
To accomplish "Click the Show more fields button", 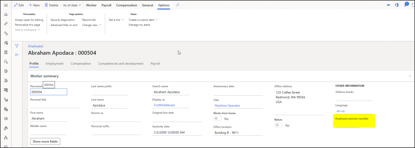I will (x=45, y=142).
